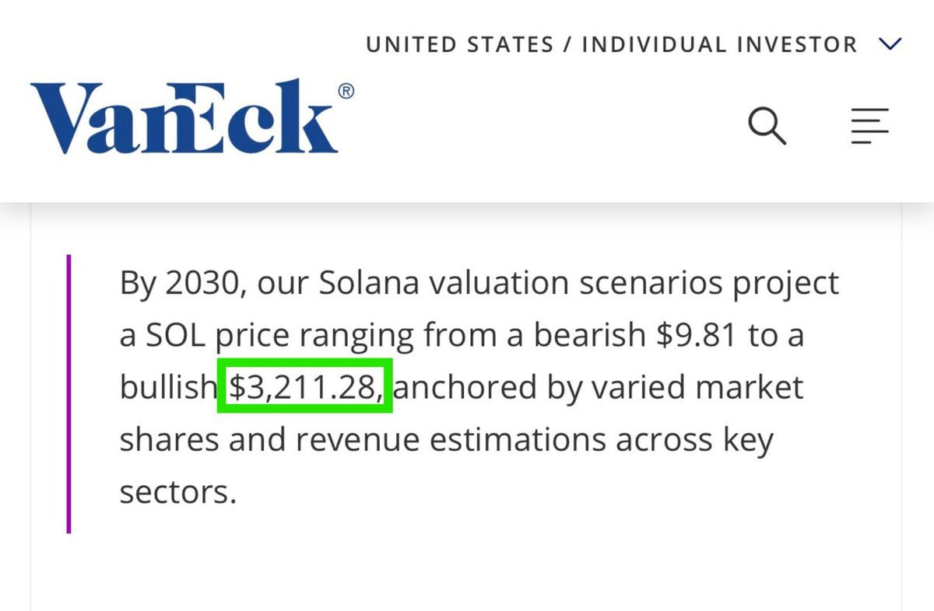This screenshot has width=934, height=611.
Task: Click the word "bullish"
Action: (x=167, y=387)
